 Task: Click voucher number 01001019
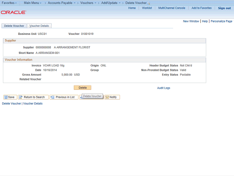tap(87, 34)
